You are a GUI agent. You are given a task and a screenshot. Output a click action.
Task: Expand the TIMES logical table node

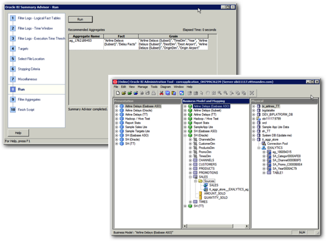pos(190,202)
